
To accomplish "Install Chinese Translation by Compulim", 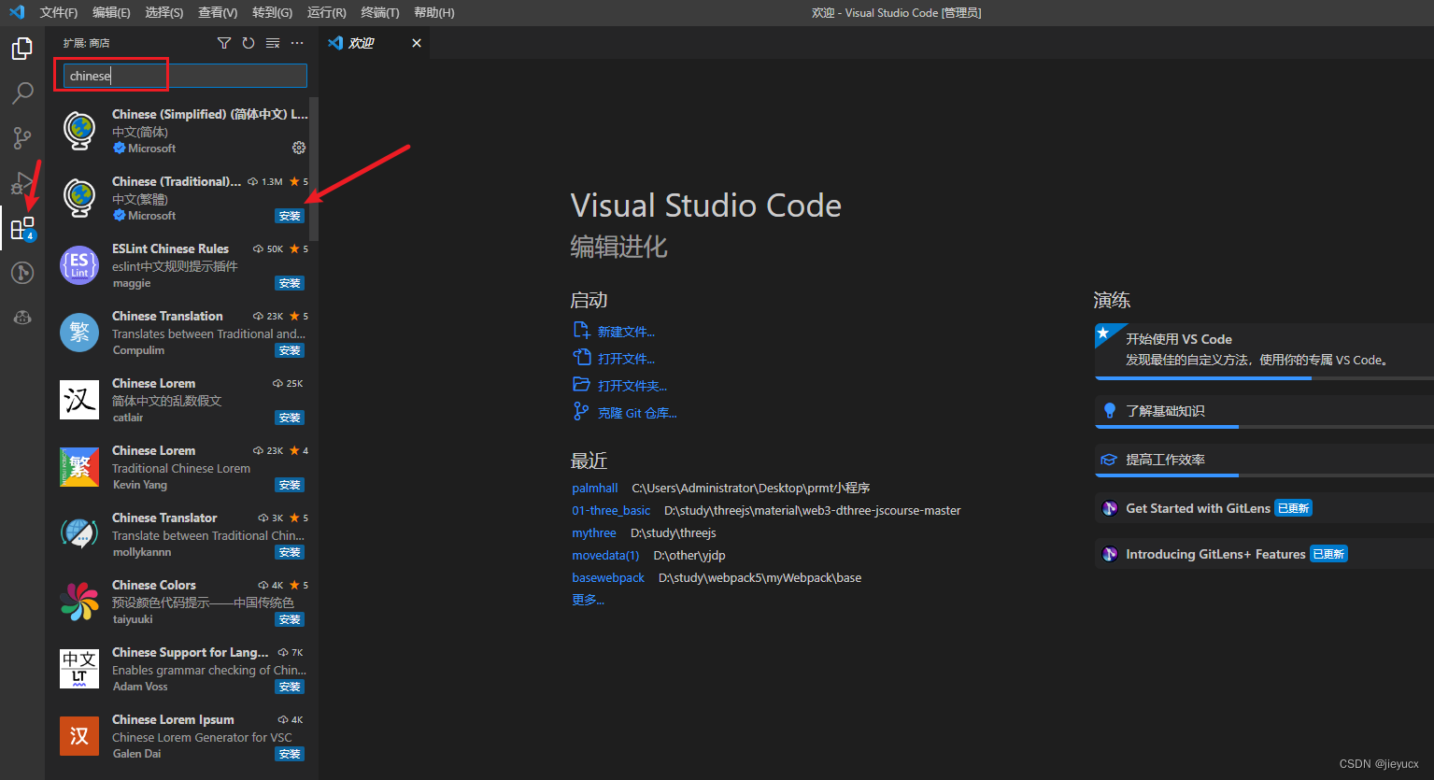I will (x=290, y=350).
